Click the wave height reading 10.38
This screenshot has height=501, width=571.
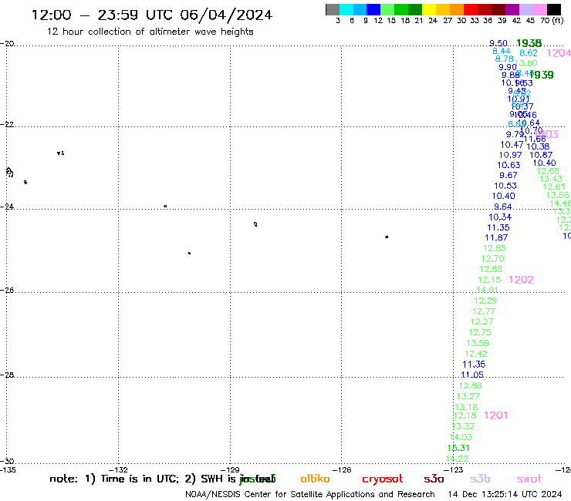(538, 146)
